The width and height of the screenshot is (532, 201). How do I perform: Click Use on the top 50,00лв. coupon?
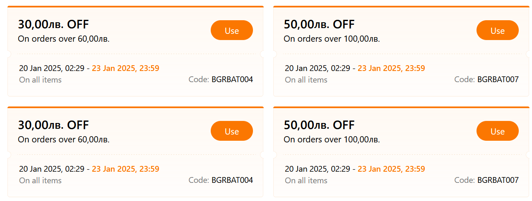(497, 31)
